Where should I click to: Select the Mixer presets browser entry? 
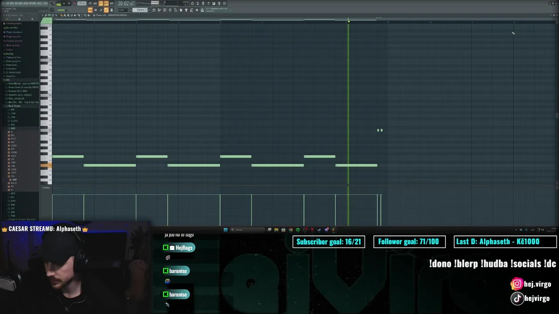coord(13,45)
